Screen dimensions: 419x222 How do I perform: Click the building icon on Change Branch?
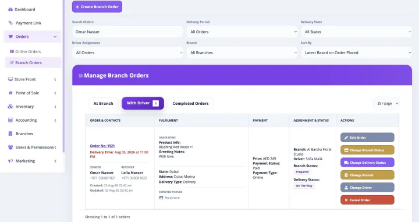346,175
